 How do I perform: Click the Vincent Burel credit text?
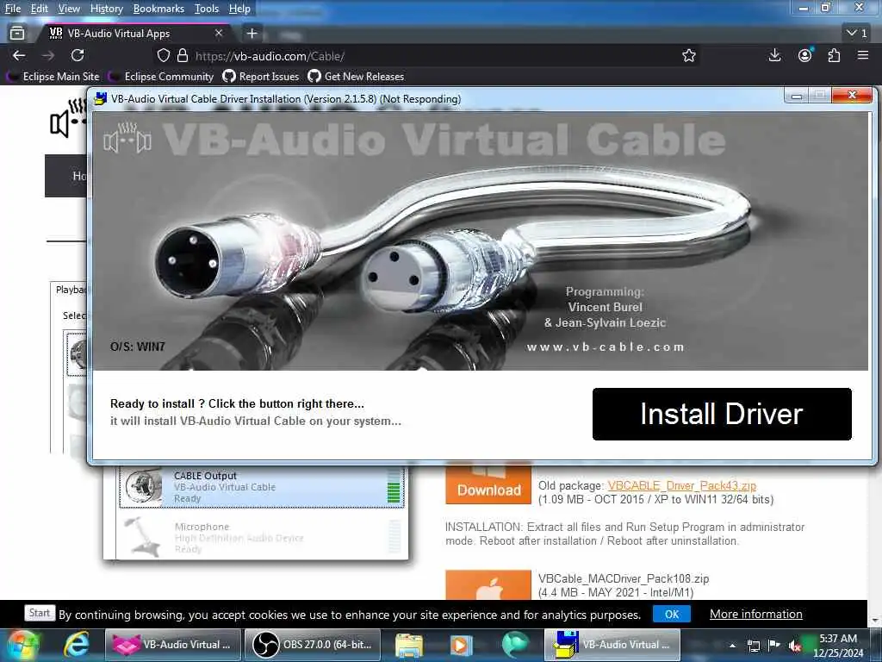point(606,307)
